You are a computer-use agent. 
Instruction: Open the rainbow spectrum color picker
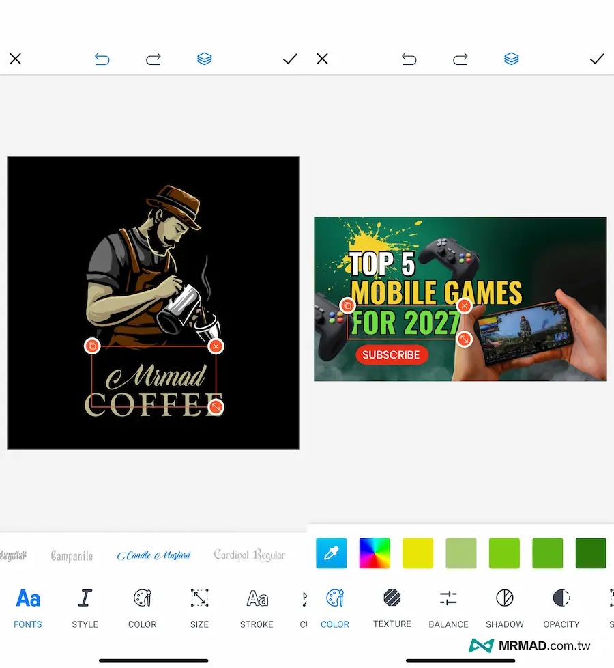pyautogui.click(x=375, y=553)
